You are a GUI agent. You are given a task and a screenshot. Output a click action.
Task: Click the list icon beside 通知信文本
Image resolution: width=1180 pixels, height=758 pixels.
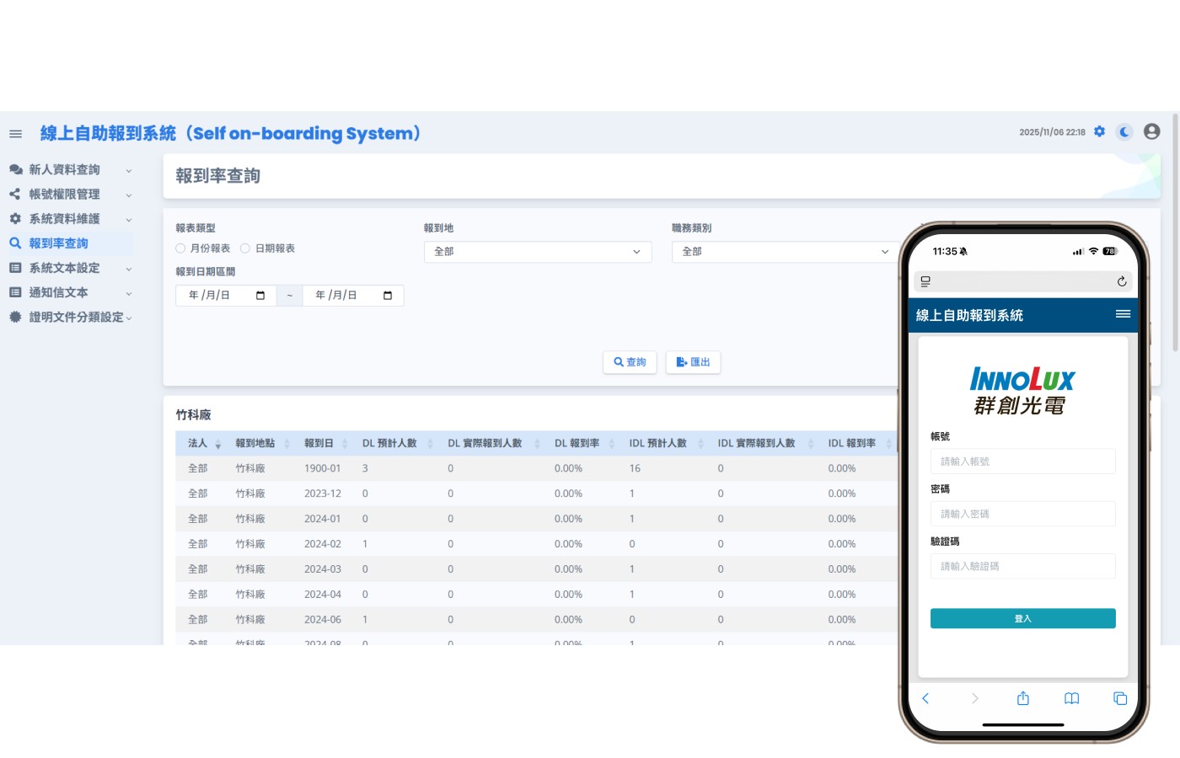coord(15,292)
